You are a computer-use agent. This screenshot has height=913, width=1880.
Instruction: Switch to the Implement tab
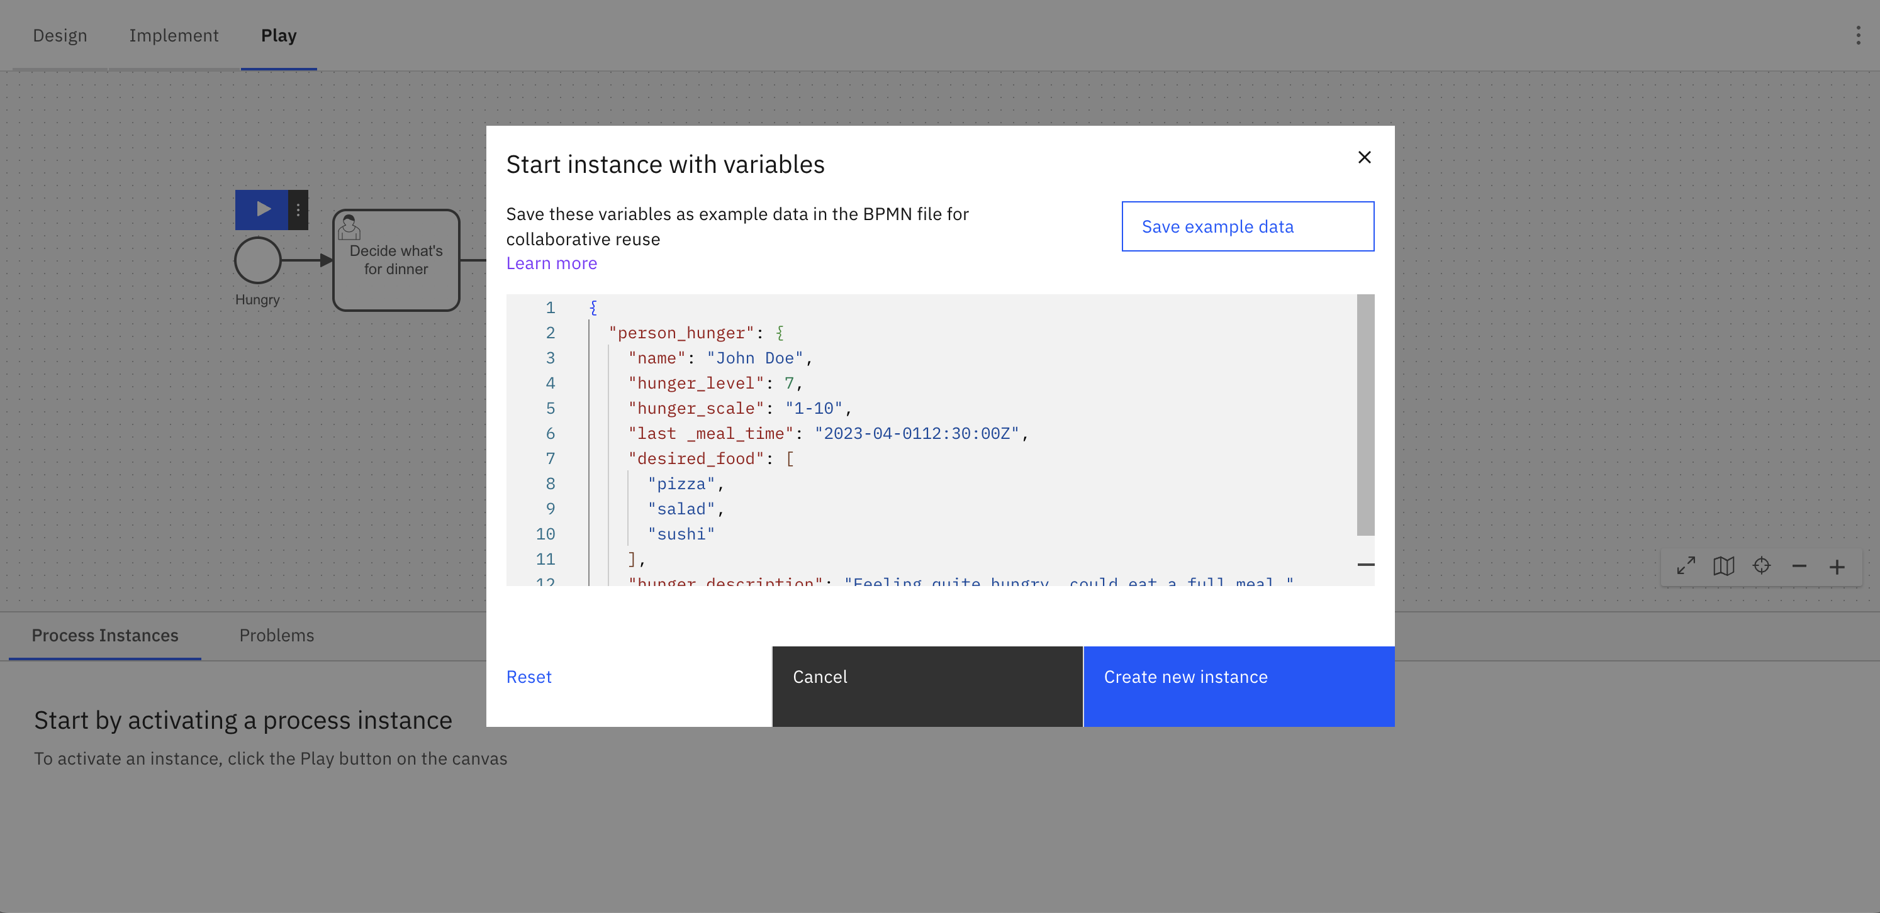click(x=174, y=35)
